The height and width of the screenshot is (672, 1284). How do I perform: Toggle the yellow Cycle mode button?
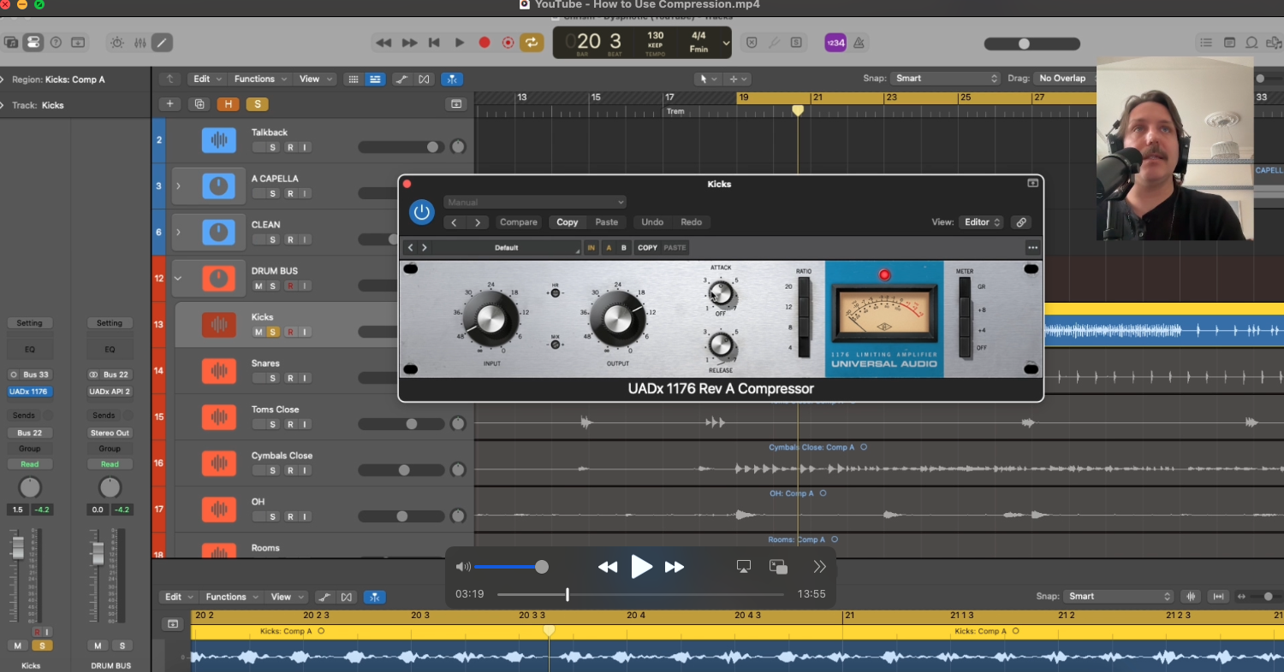[x=532, y=42]
